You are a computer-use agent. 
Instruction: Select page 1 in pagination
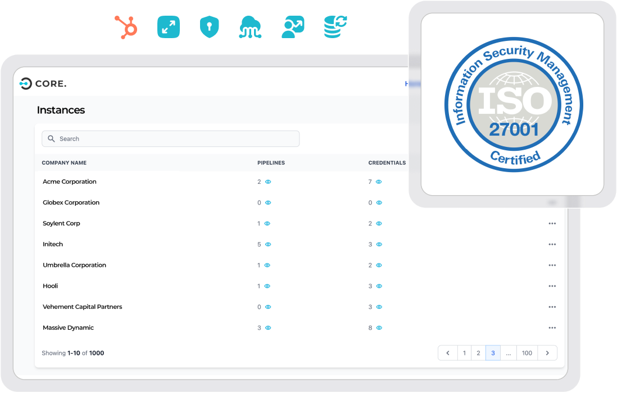coord(464,353)
